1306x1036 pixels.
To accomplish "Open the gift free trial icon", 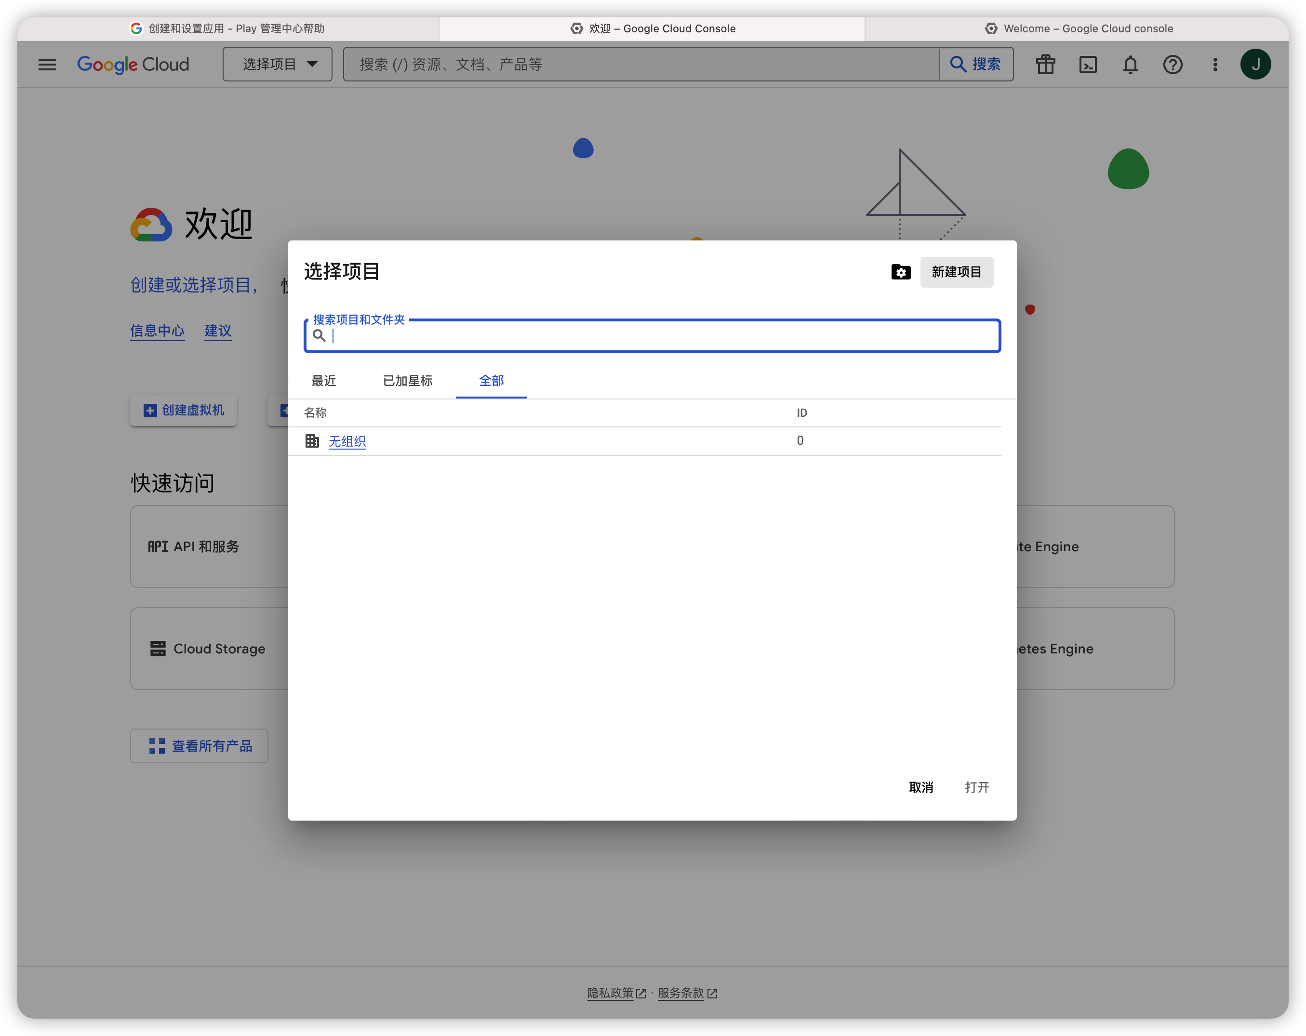I will tap(1046, 64).
